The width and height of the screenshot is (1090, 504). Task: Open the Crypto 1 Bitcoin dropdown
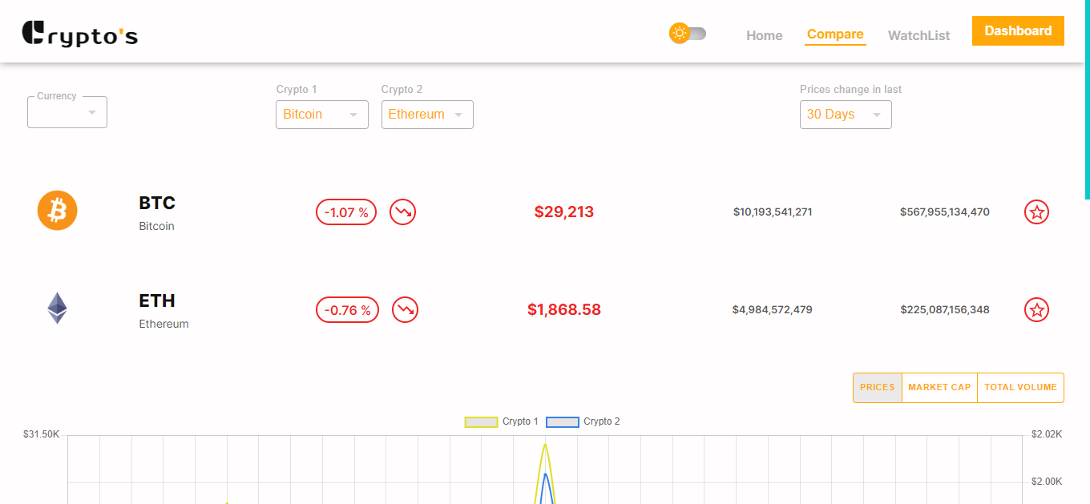(x=321, y=114)
